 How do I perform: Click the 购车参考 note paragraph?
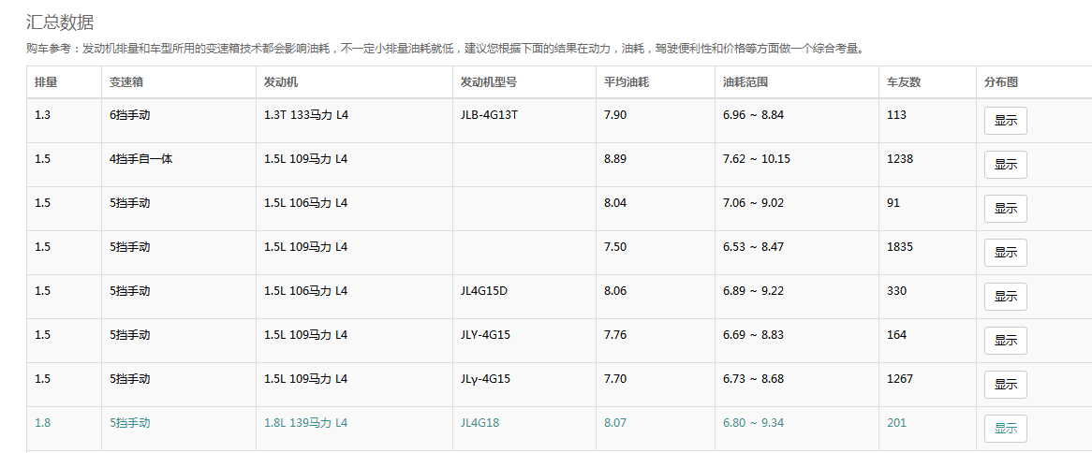(x=445, y=50)
